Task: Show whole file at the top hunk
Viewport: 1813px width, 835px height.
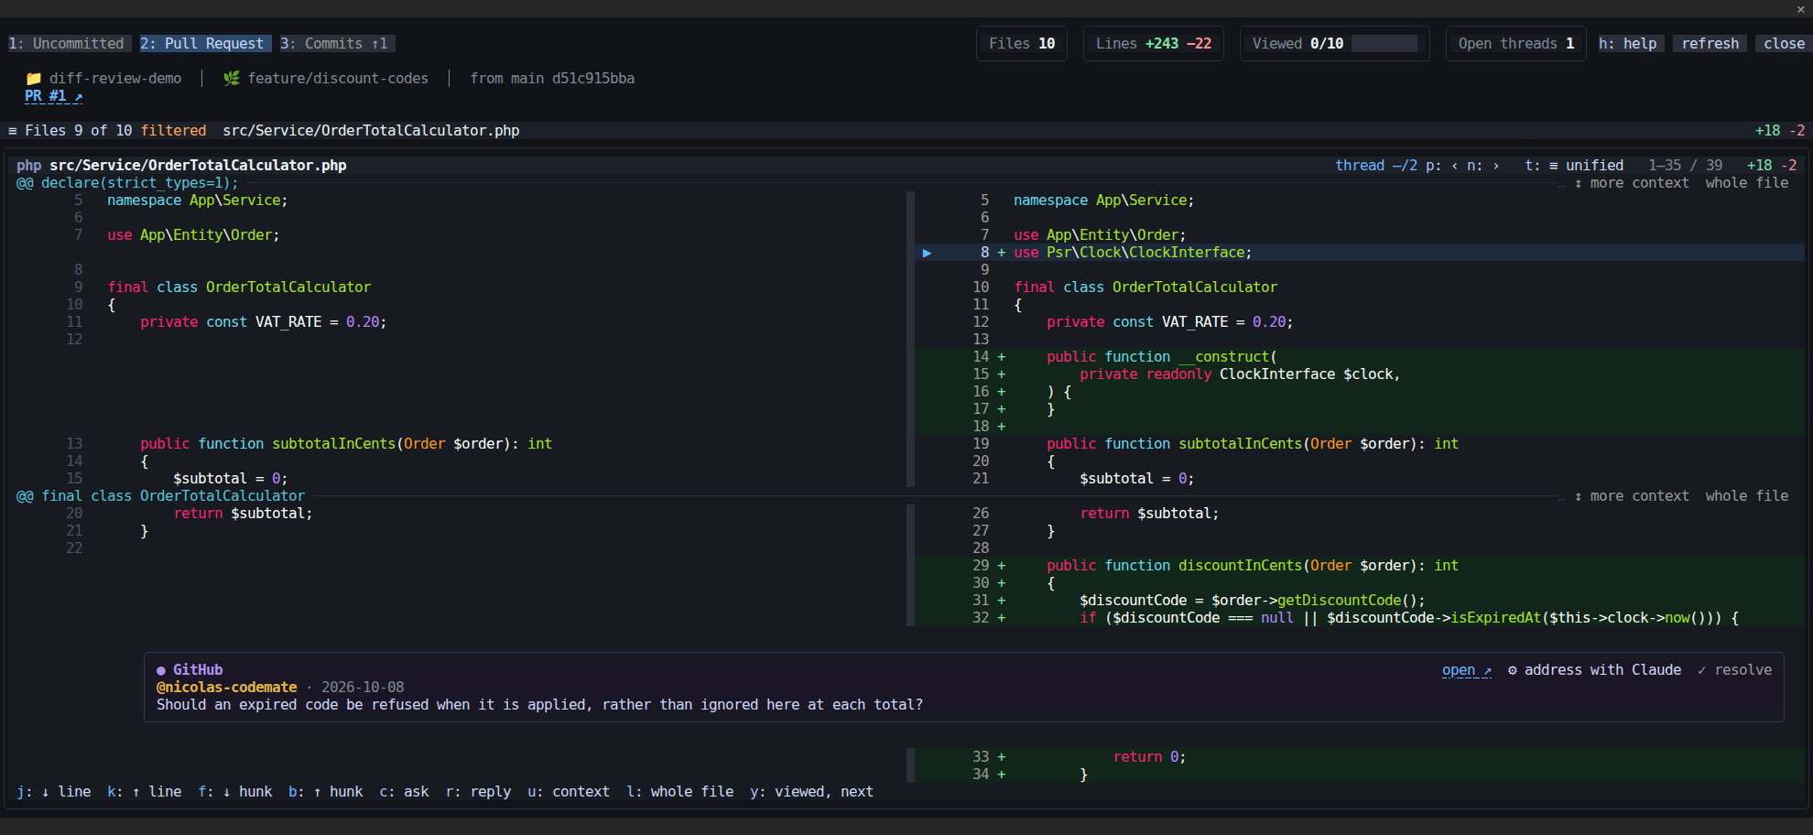Action: click(x=1747, y=183)
